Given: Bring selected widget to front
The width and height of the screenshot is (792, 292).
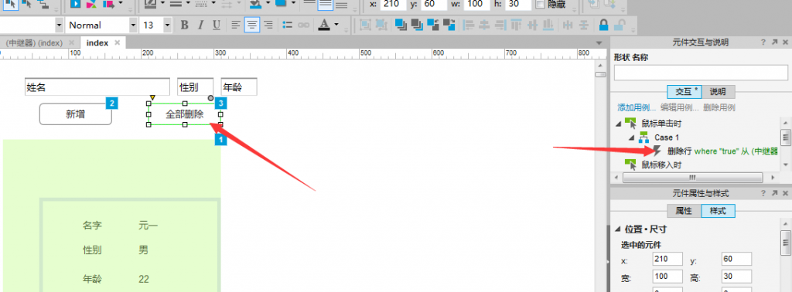Looking at the screenshot, I should coord(401,25).
